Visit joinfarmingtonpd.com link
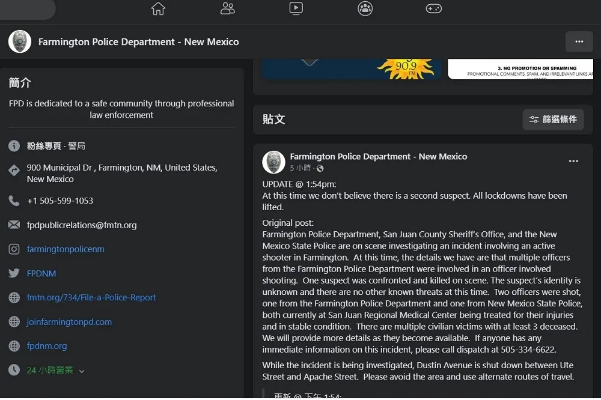The width and height of the screenshot is (601, 400). (69, 322)
